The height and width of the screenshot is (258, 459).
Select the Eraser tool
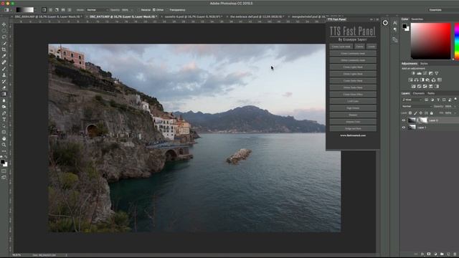tap(4, 87)
